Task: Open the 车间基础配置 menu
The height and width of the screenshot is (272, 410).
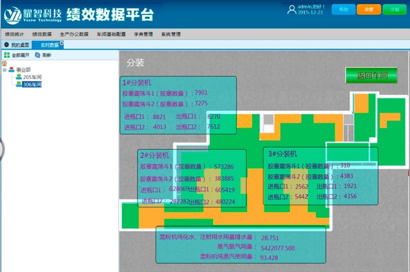Action: coord(111,34)
